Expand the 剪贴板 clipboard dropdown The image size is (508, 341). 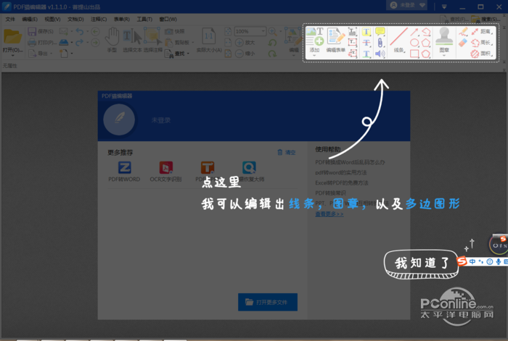tap(193, 42)
